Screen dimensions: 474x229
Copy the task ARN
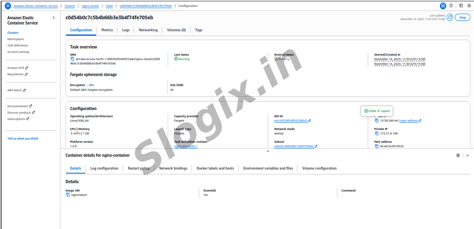click(72, 59)
